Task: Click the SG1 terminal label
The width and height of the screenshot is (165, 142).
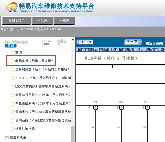Action: (x=121, y=102)
